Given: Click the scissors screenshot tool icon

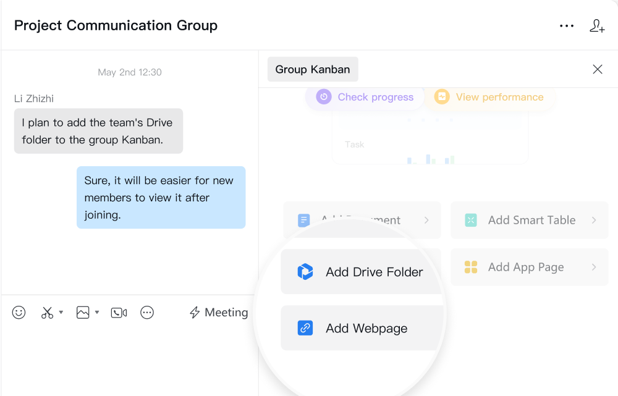Looking at the screenshot, I should pos(48,313).
